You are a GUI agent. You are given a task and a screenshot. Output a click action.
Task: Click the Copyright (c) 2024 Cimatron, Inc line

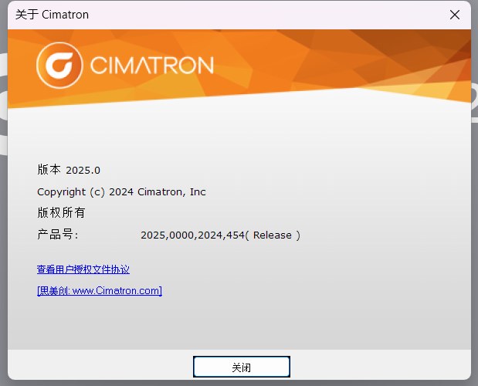[x=121, y=192]
